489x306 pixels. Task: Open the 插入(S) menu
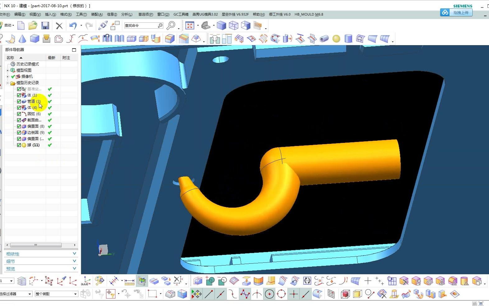pyautogui.click(x=50, y=14)
